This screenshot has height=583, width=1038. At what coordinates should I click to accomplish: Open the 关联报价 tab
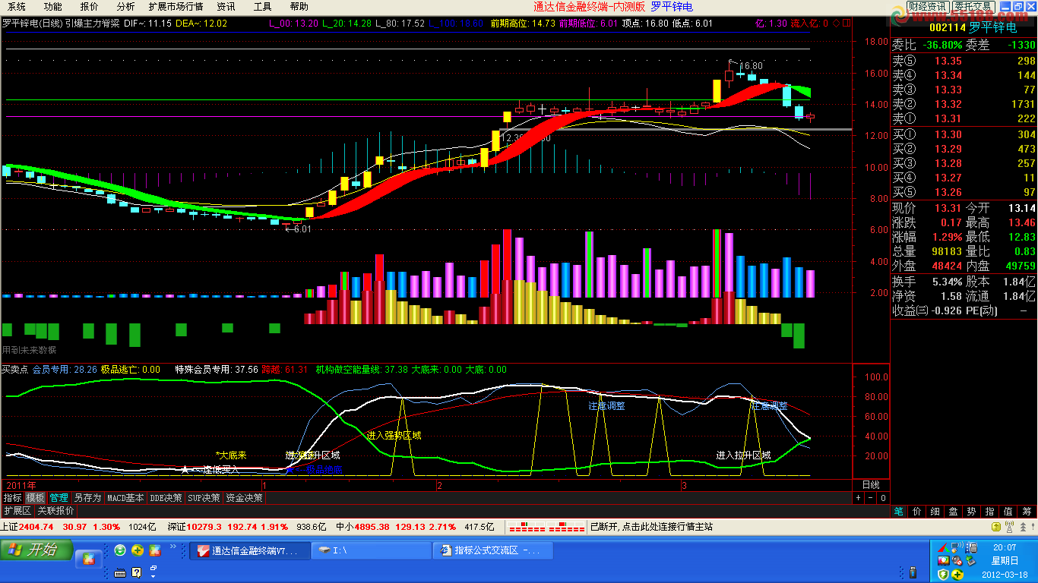(x=55, y=511)
